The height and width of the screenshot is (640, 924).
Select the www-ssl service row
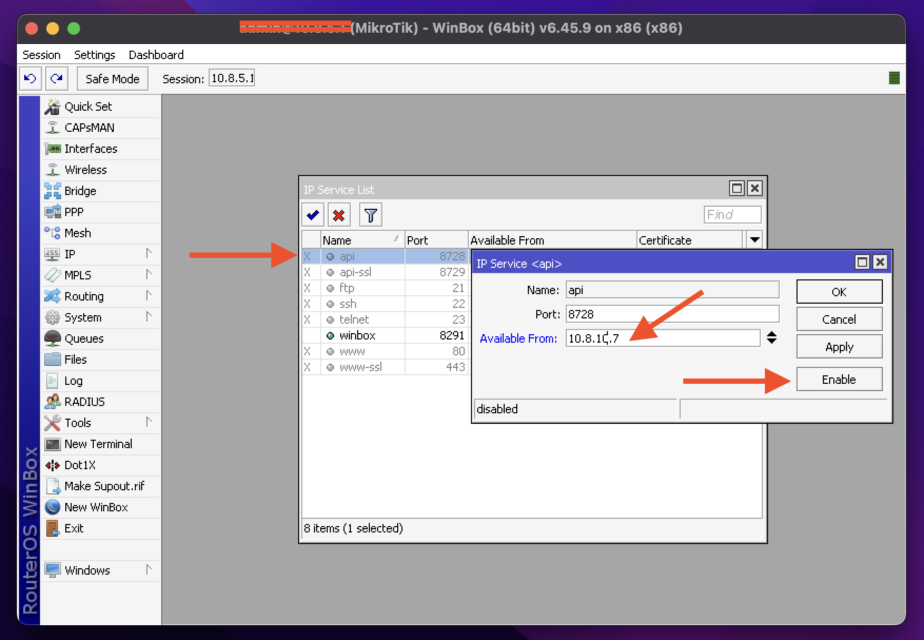(x=385, y=367)
